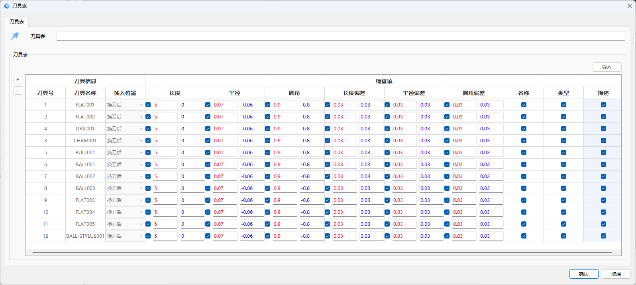636x285 pixels.
Task: Click the 导入 button
Action: click(607, 67)
